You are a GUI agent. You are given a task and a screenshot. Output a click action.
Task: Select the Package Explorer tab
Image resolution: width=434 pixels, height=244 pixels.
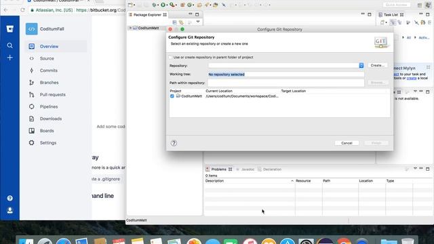(x=147, y=15)
